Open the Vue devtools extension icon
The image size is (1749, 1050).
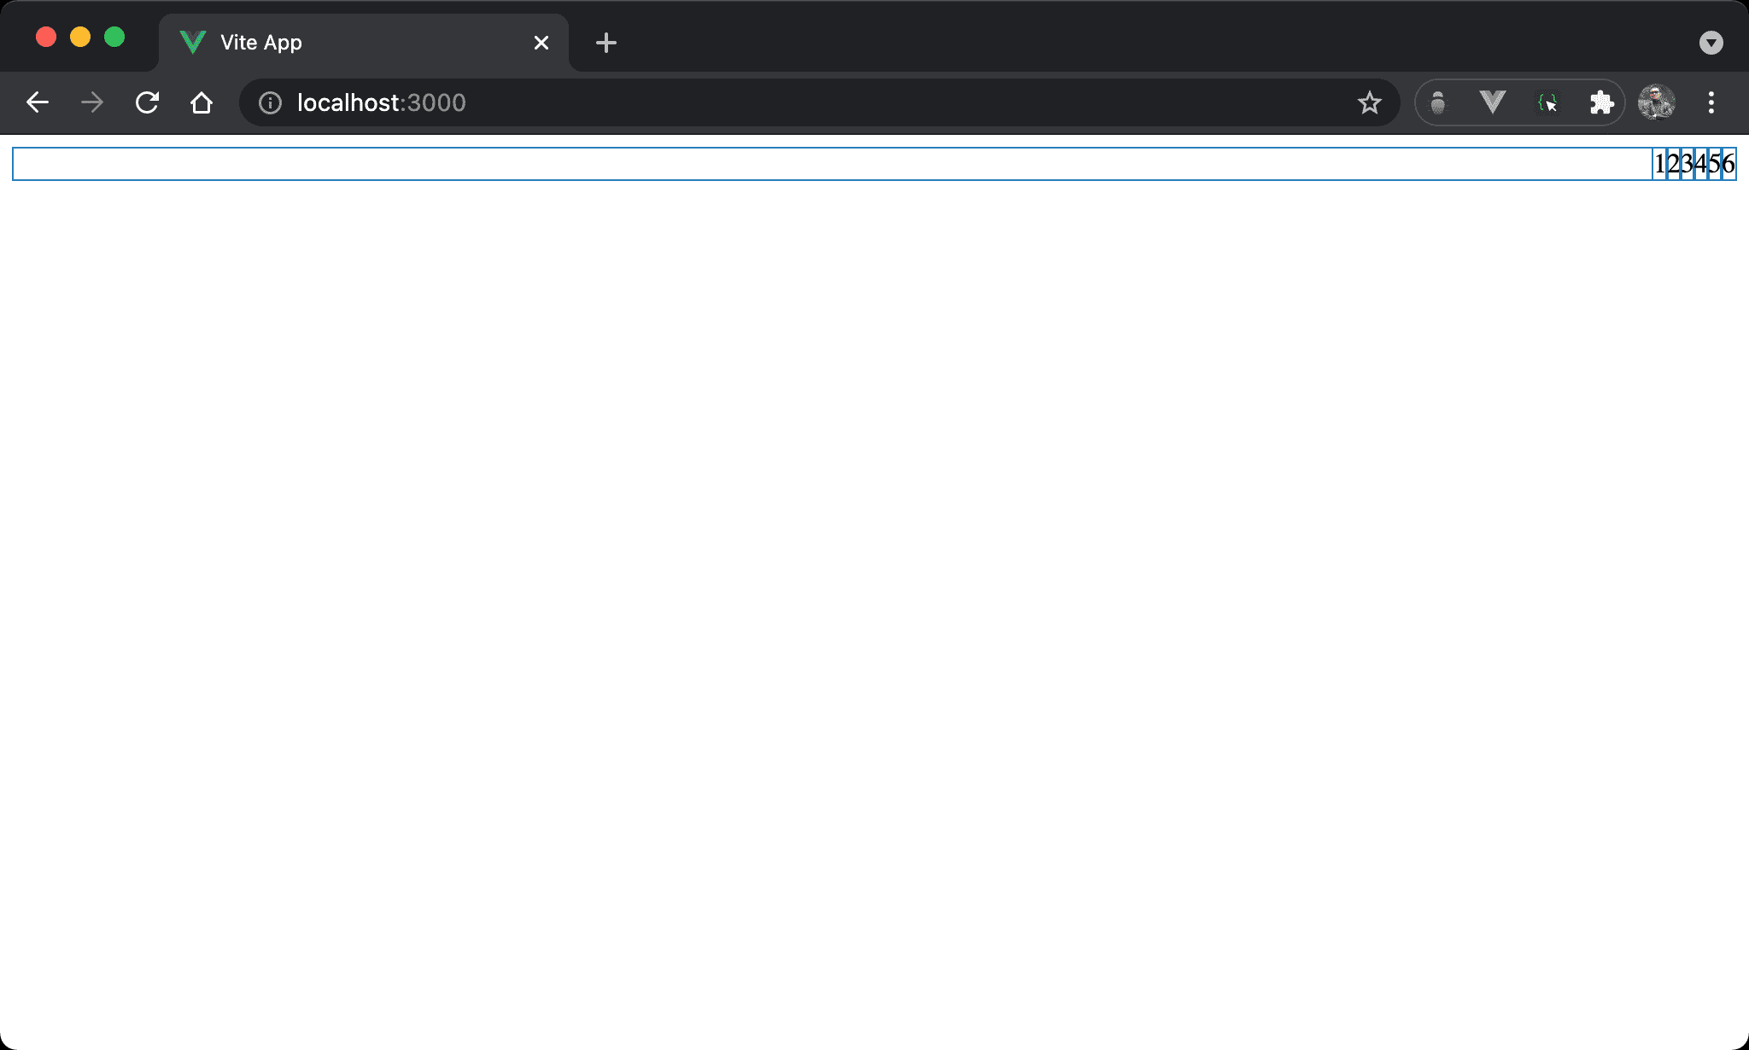pos(1492,102)
